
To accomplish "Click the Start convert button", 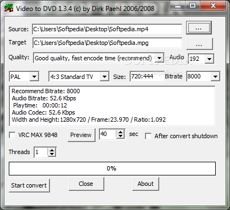I will (x=29, y=185).
